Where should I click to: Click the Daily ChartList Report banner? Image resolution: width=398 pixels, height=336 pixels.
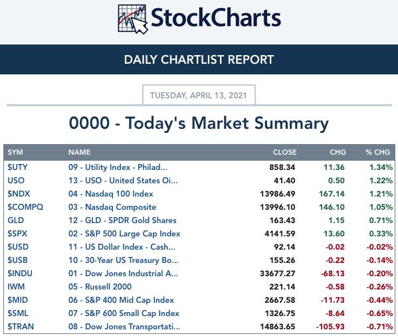pos(199,60)
